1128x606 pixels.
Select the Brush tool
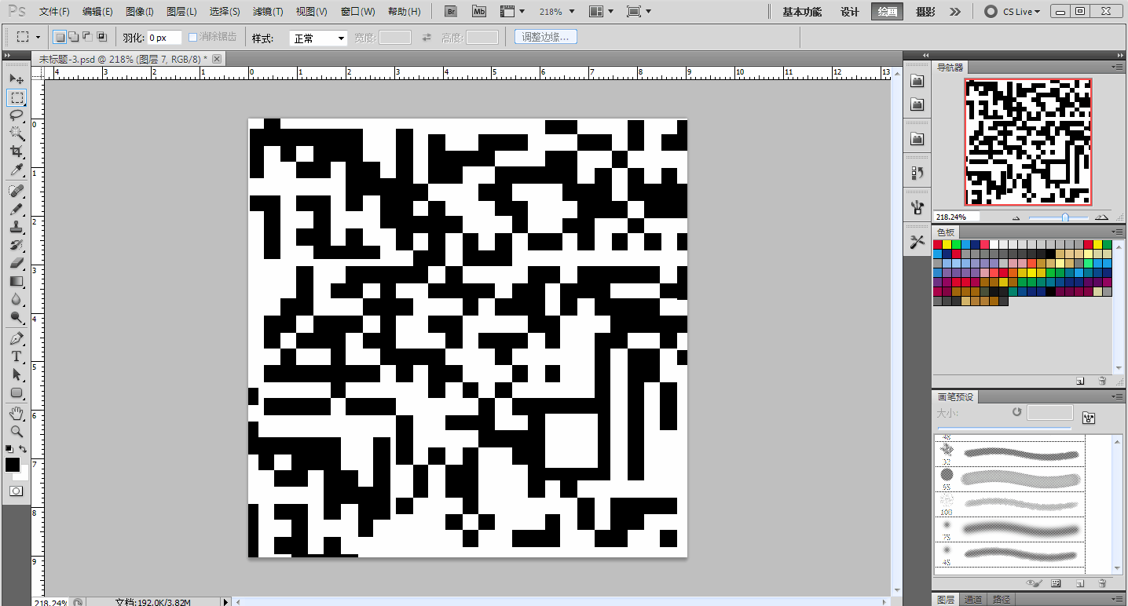[16, 209]
